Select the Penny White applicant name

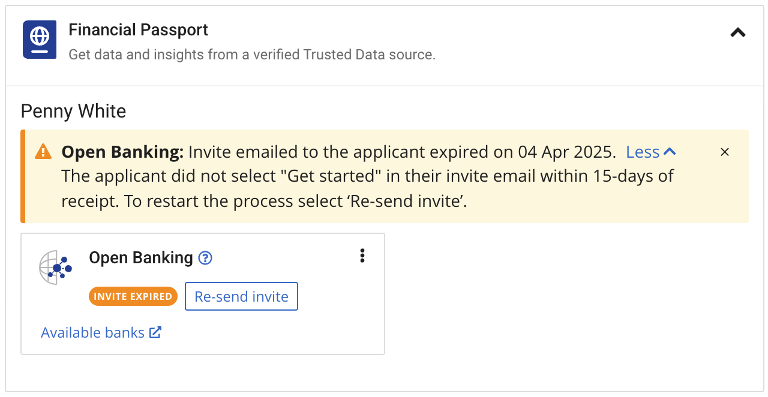[x=73, y=112]
